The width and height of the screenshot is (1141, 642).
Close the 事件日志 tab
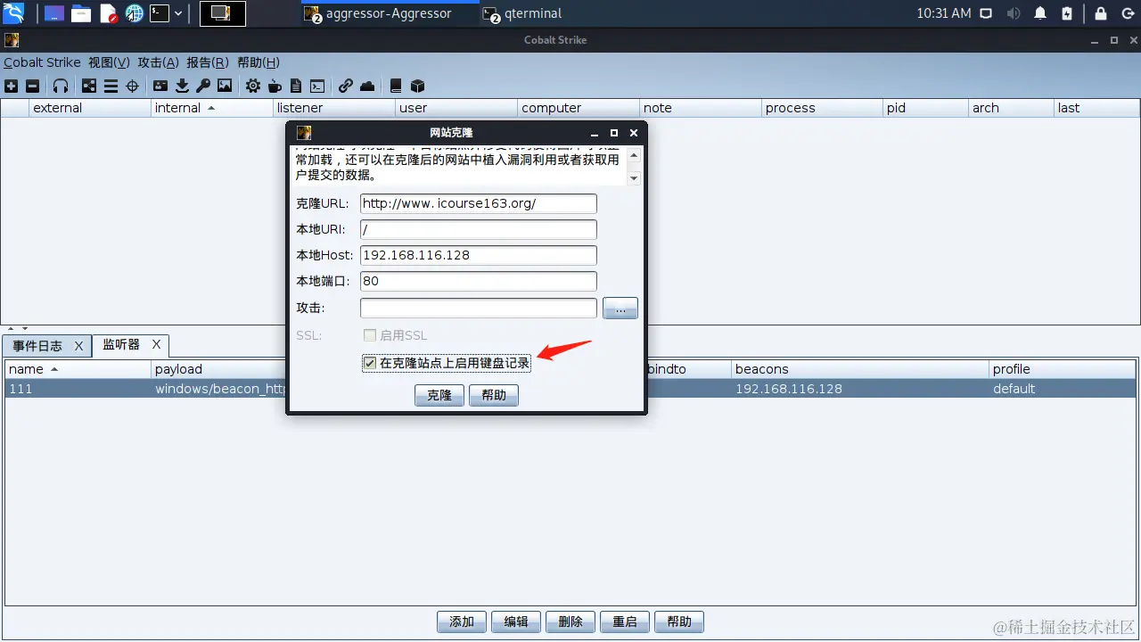(x=78, y=346)
